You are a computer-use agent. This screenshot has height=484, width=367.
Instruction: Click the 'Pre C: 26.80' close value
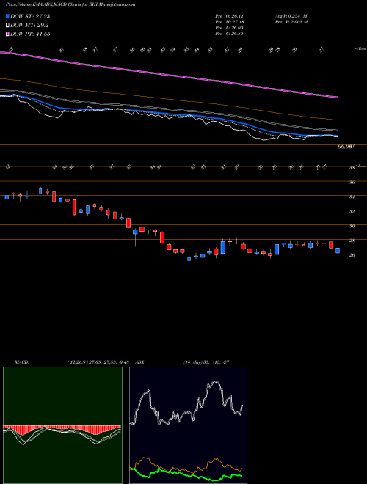230,34
